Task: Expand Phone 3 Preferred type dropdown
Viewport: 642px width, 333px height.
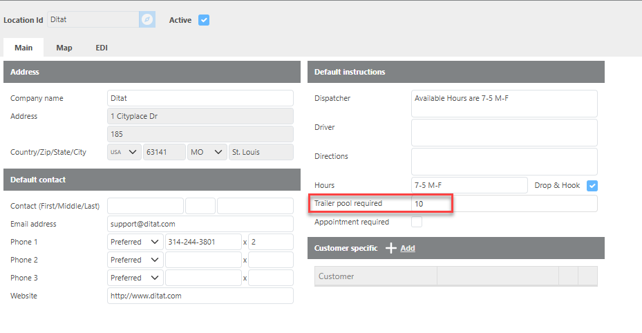Action: pyautogui.click(x=135, y=278)
